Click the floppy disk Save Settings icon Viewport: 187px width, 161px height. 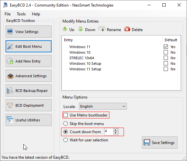point(147,142)
